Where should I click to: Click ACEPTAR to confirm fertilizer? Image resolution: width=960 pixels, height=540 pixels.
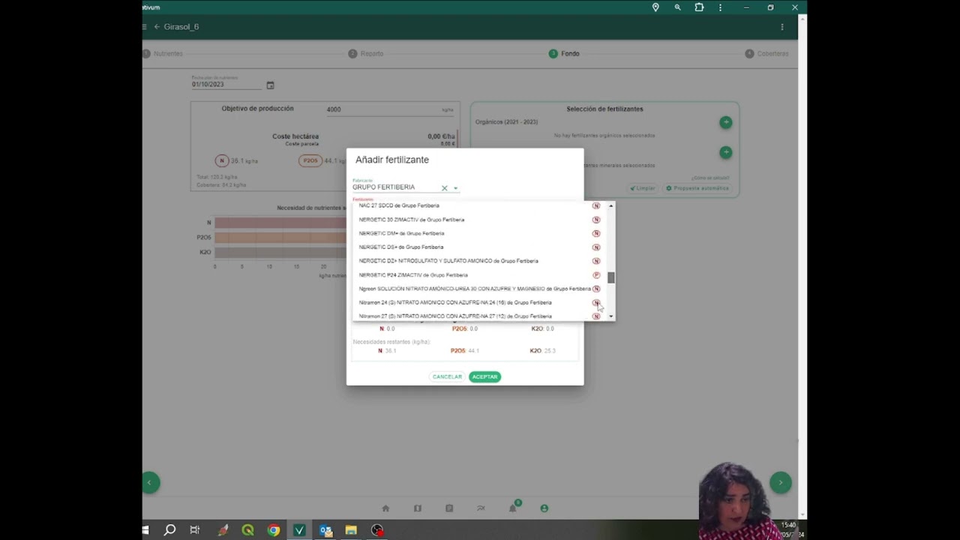[484, 376]
